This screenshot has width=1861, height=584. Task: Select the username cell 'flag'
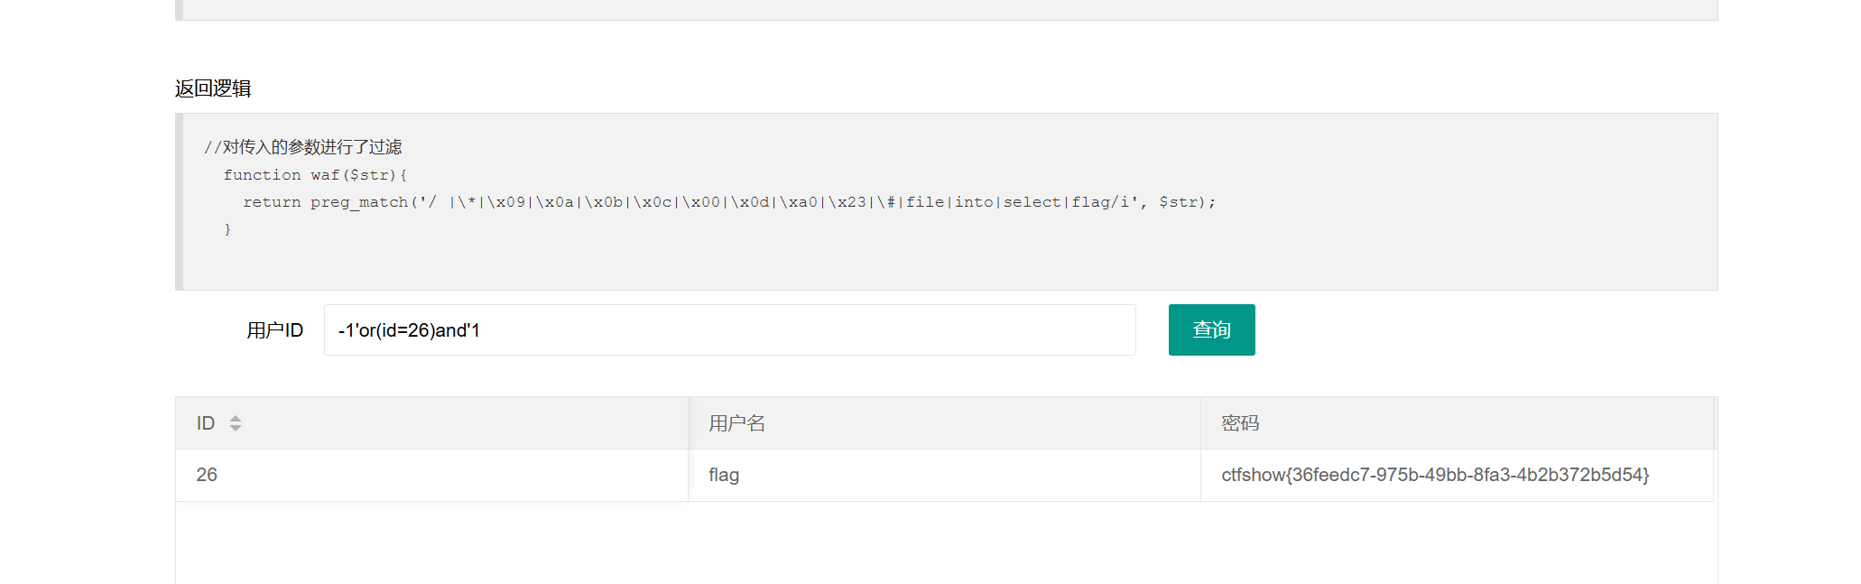coord(944,475)
